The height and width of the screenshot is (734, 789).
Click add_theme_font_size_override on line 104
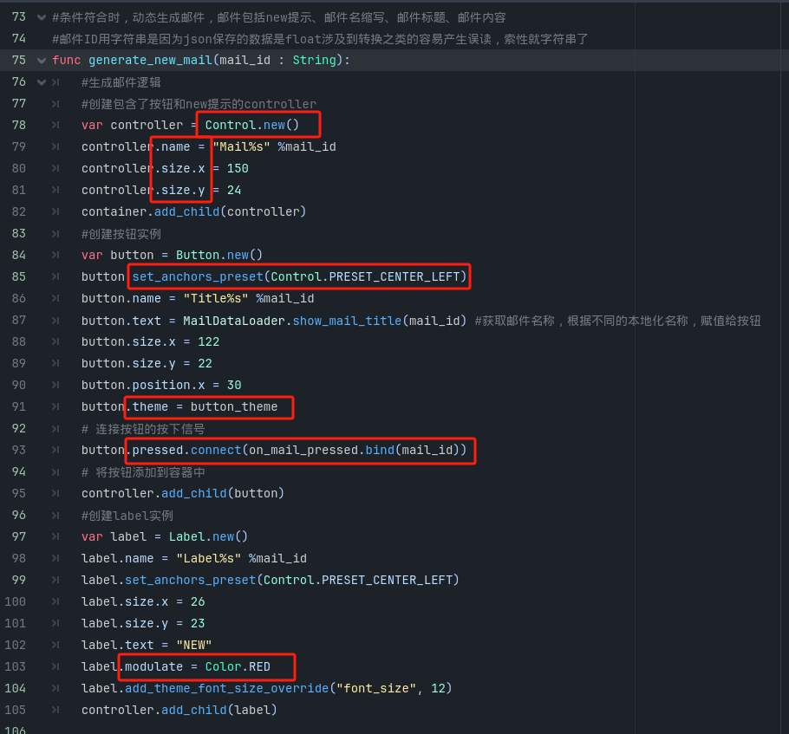click(x=227, y=689)
